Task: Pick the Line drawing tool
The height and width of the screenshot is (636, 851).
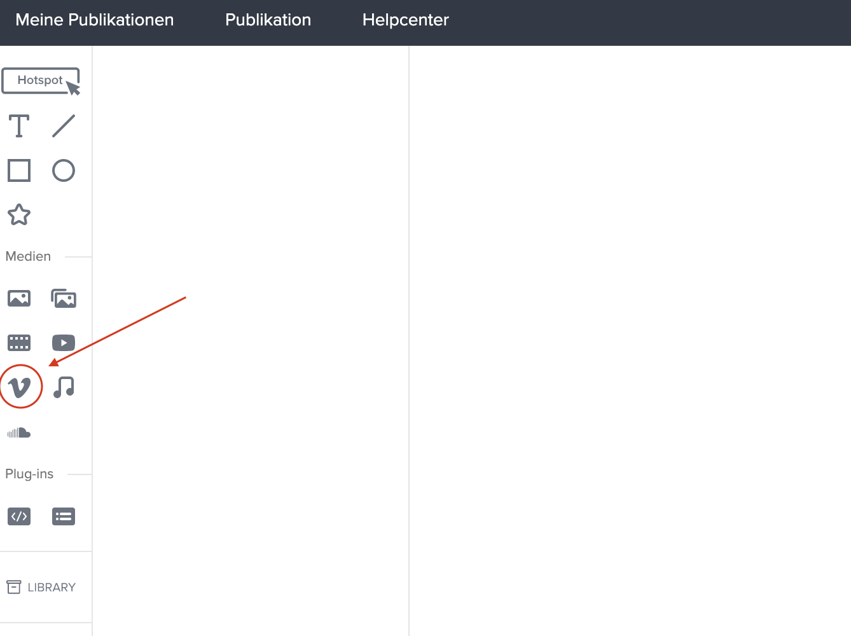Action: click(64, 126)
